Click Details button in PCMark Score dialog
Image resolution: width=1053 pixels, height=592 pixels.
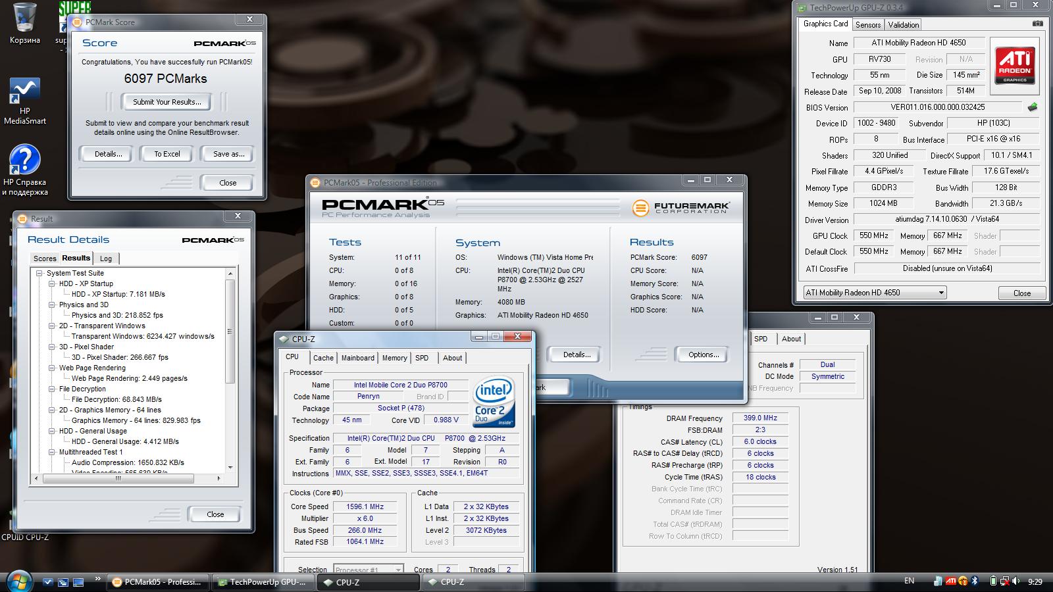pos(108,154)
